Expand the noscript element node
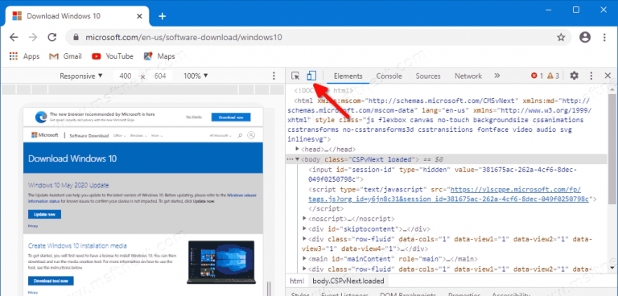This screenshot has height=296, width=618. (x=305, y=218)
